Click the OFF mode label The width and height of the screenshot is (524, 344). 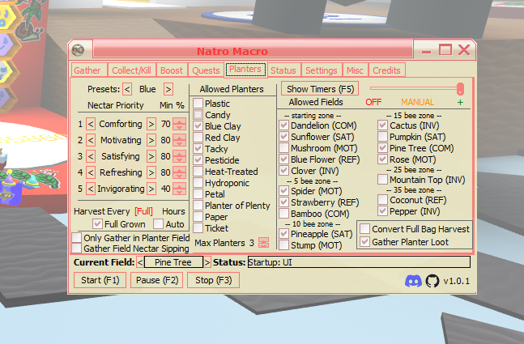tap(373, 102)
